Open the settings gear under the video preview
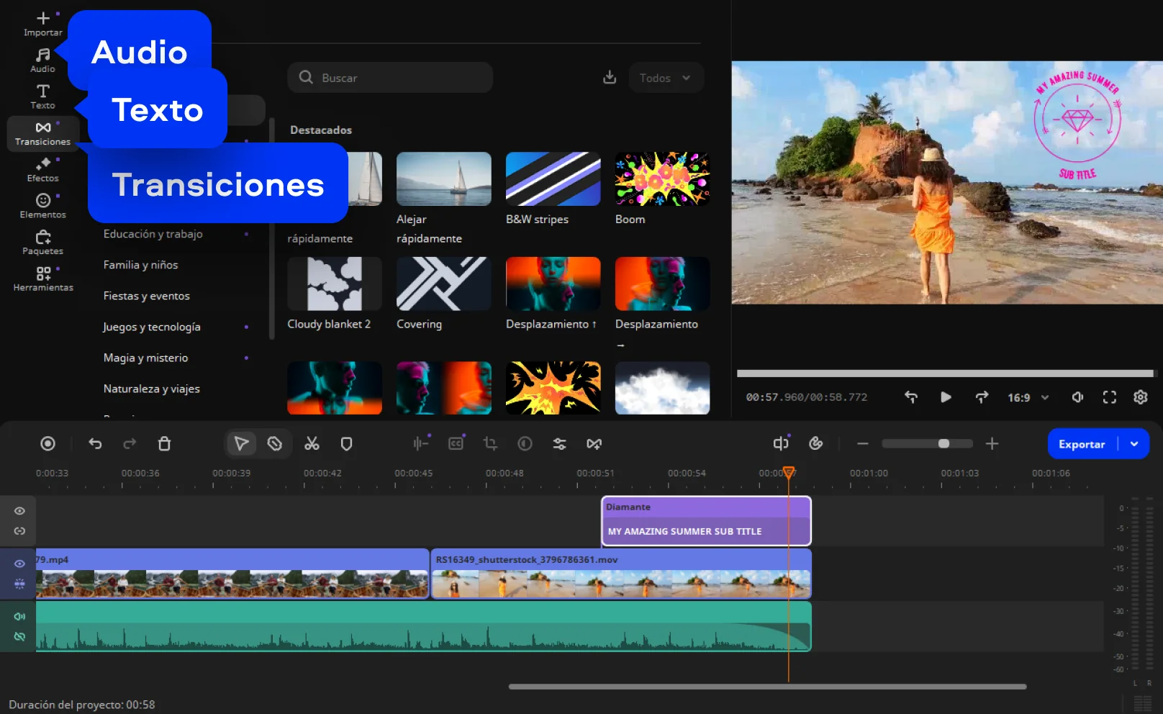 coord(1141,397)
